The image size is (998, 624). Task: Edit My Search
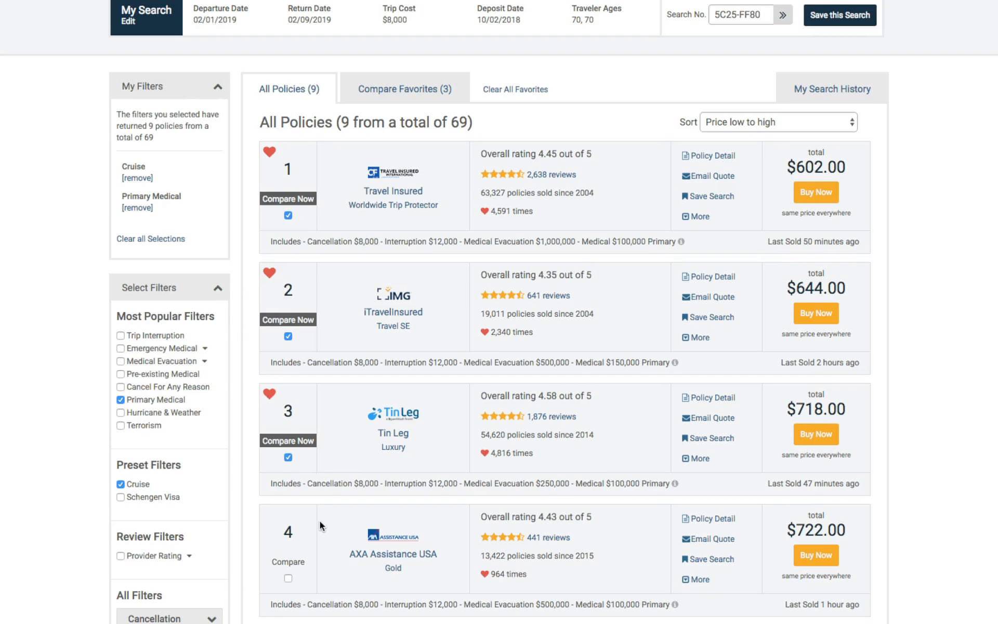point(128,21)
